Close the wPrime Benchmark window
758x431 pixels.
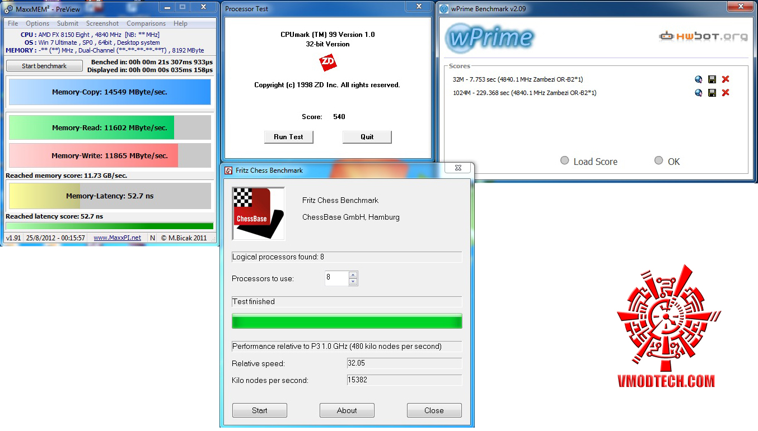tap(742, 6)
